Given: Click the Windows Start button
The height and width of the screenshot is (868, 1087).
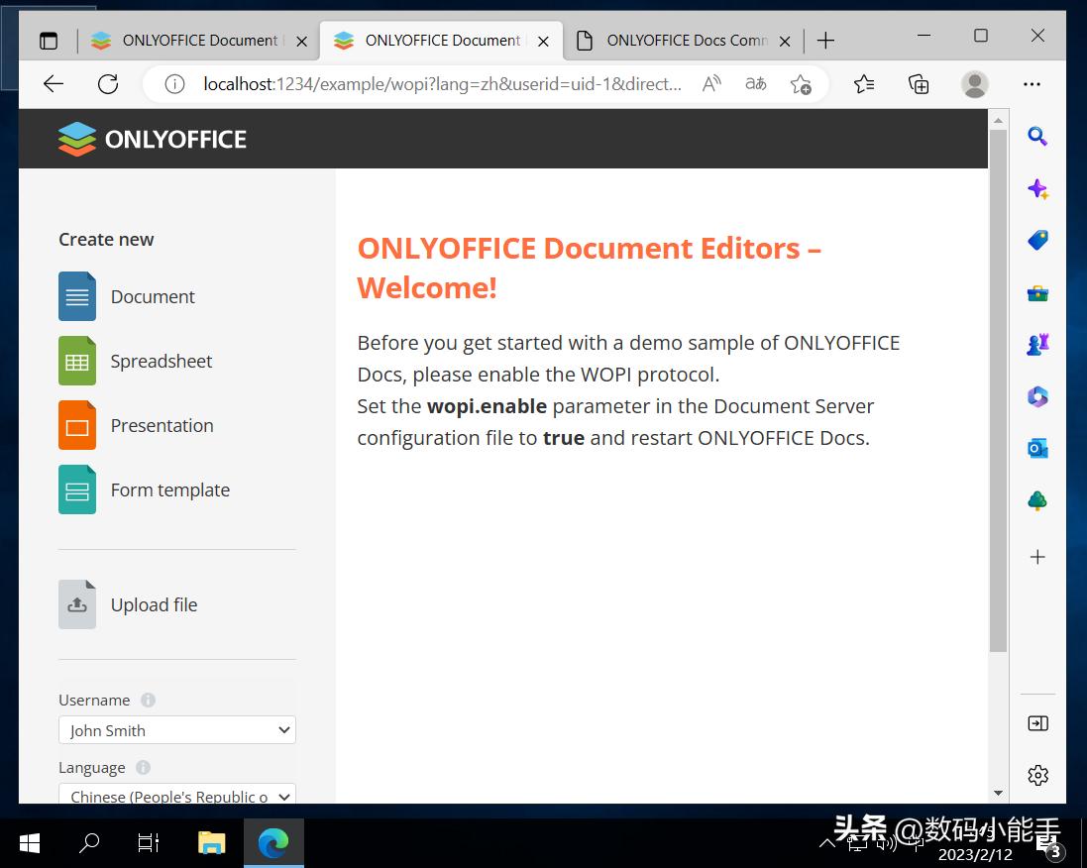Looking at the screenshot, I should [29, 842].
